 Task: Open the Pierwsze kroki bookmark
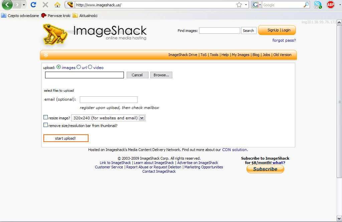(x=56, y=16)
